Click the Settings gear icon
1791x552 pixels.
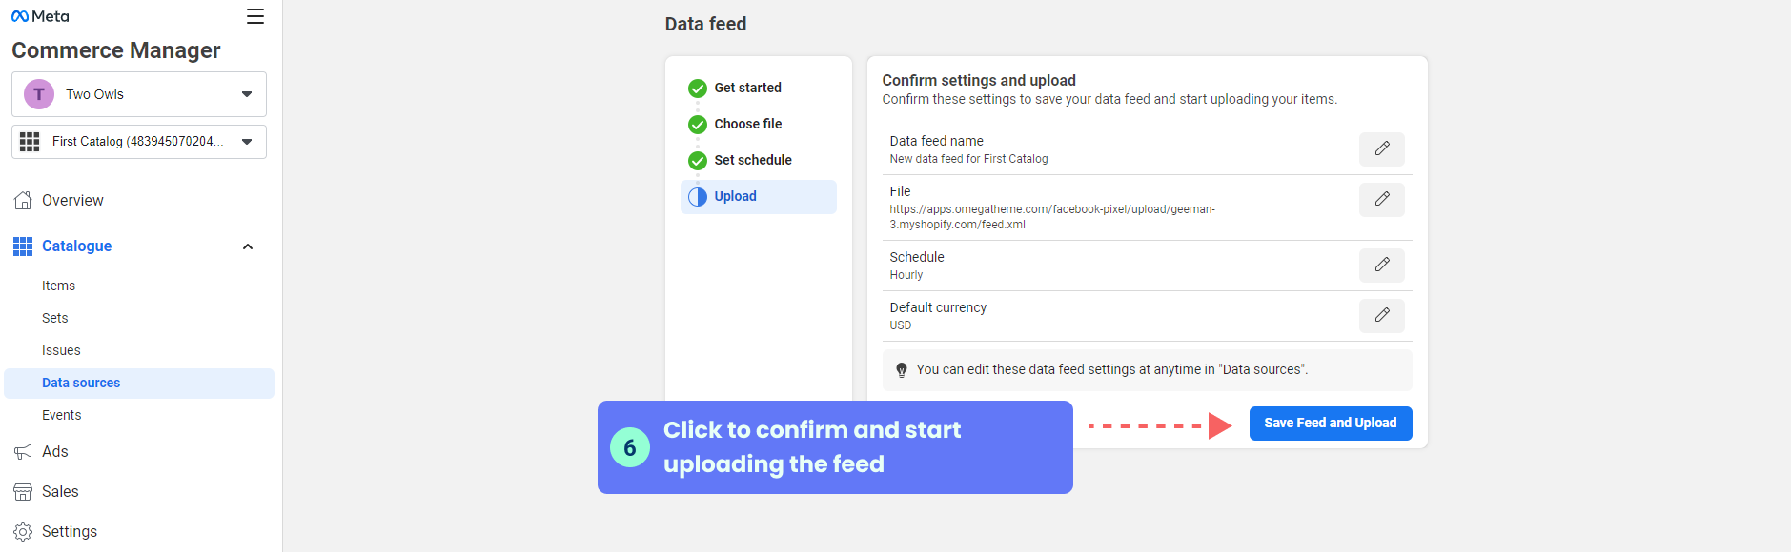click(23, 532)
